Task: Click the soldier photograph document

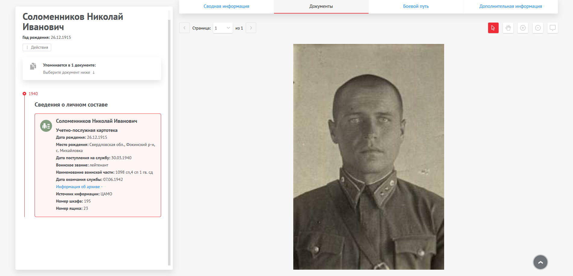Action: (x=369, y=157)
